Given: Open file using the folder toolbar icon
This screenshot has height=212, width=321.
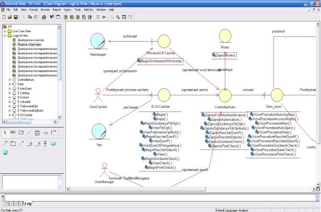Looking at the screenshot, I should tap(10, 17).
